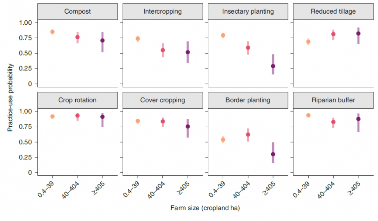Click the Farm size (cropland ha) axis title

205,208
